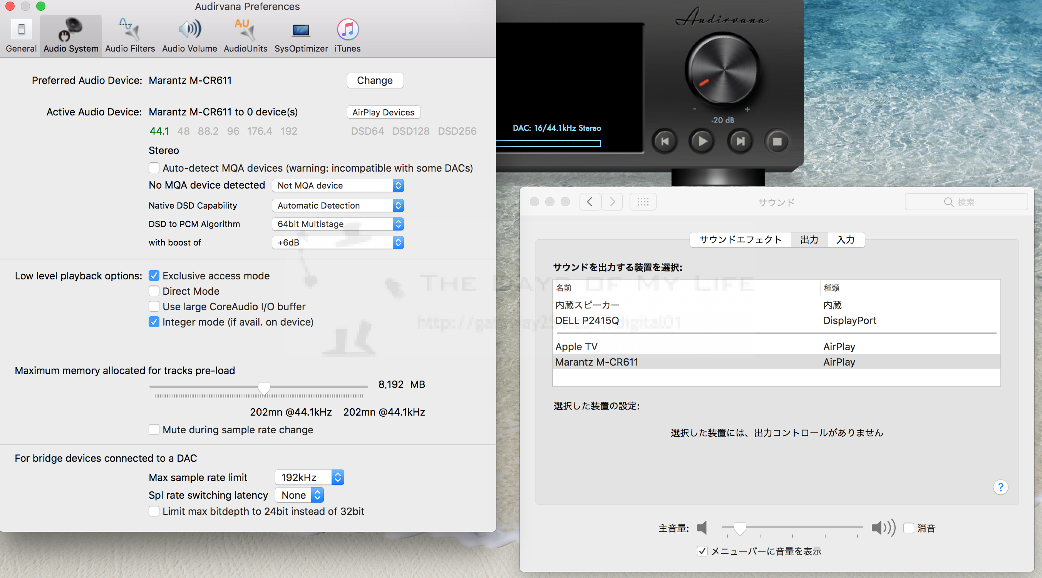1042x578 pixels.
Task: Disable Integer mode checkbox
Action: [154, 322]
